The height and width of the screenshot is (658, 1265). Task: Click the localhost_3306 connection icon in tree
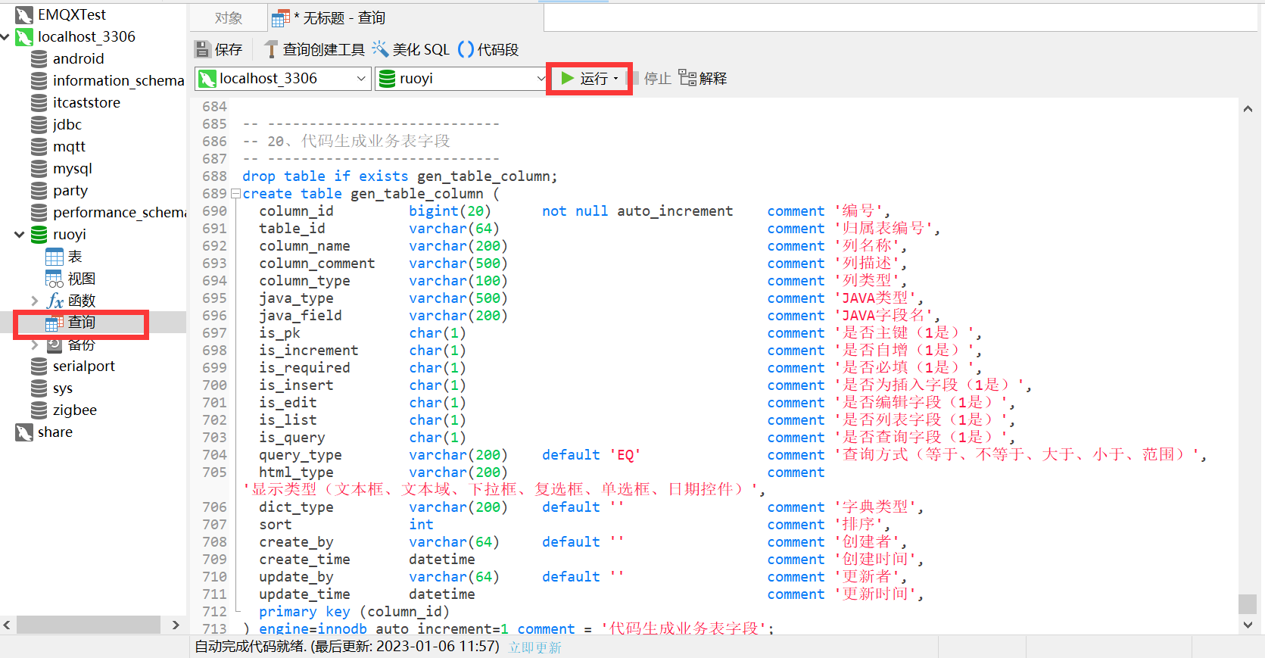coord(24,36)
